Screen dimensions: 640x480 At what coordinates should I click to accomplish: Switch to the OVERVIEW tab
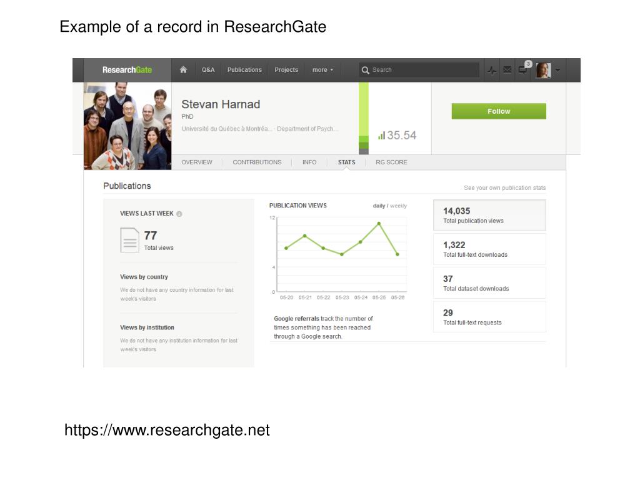197,162
